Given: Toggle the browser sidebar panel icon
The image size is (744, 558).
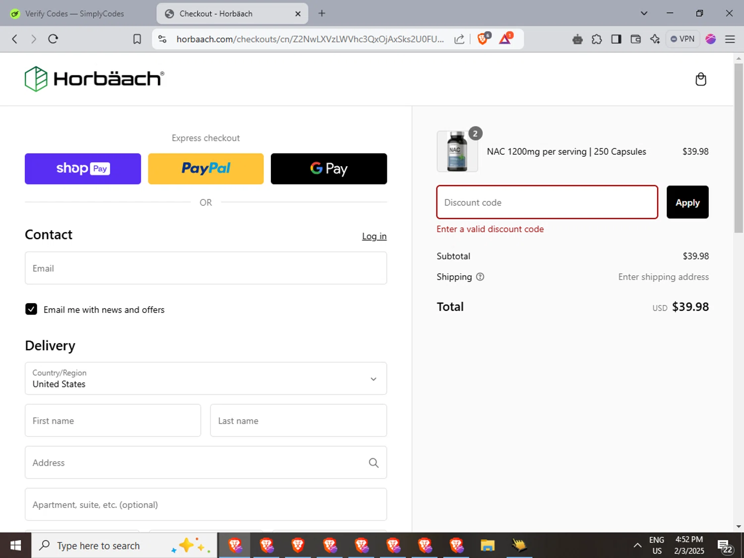Looking at the screenshot, I should tap(616, 39).
